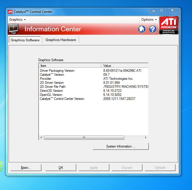Open the Graphics dropdown menu
The height and width of the screenshot is (190, 192).
(x=17, y=20)
